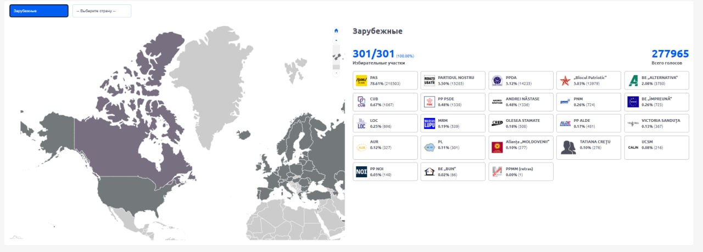This screenshot has height=252, width=703.
Task: Open the PPDA party result card
Action: (x=521, y=81)
